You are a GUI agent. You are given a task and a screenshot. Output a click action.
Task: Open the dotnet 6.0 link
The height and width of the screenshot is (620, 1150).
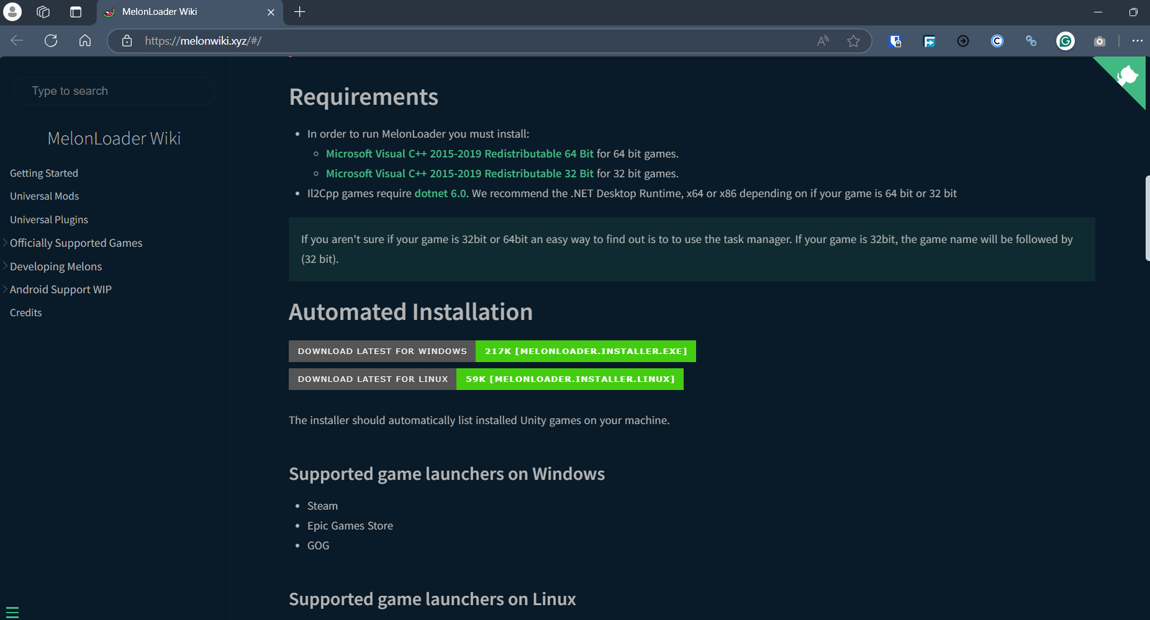[440, 193]
